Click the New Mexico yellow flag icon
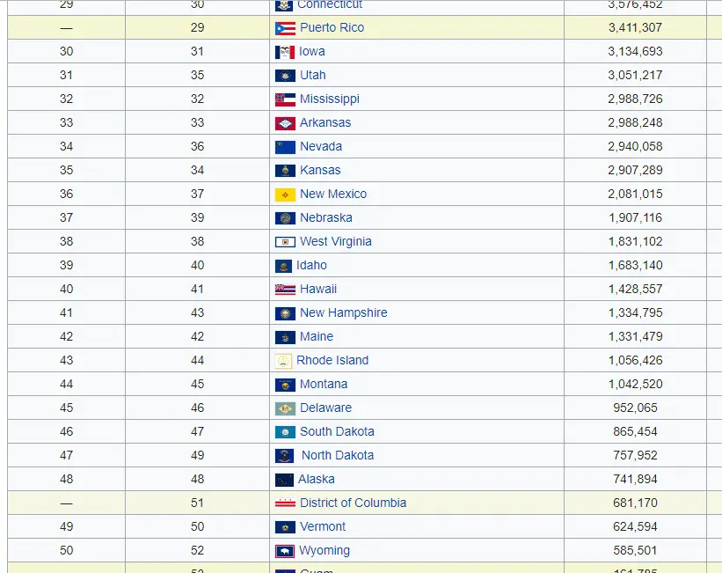 [x=285, y=195]
